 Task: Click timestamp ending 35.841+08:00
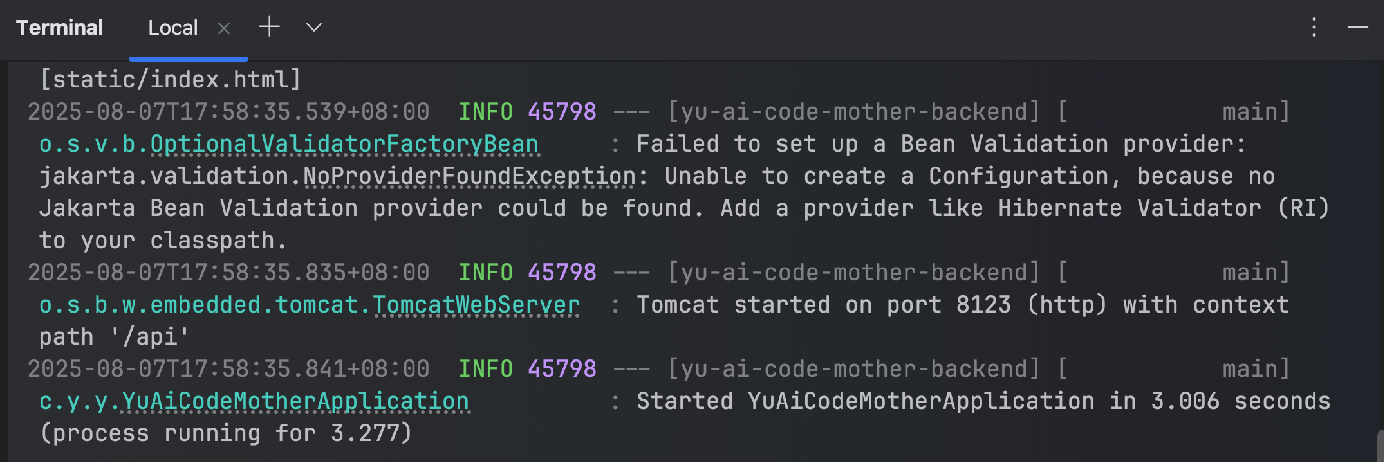228,370
